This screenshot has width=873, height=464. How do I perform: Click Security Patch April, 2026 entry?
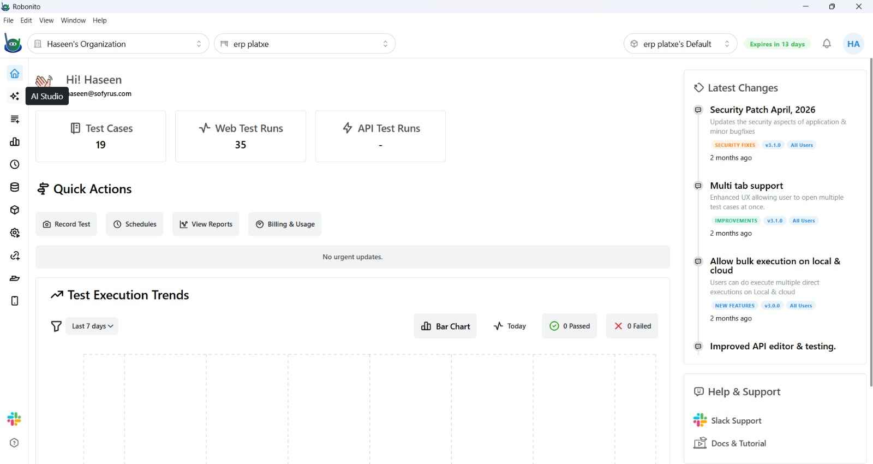click(762, 110)
